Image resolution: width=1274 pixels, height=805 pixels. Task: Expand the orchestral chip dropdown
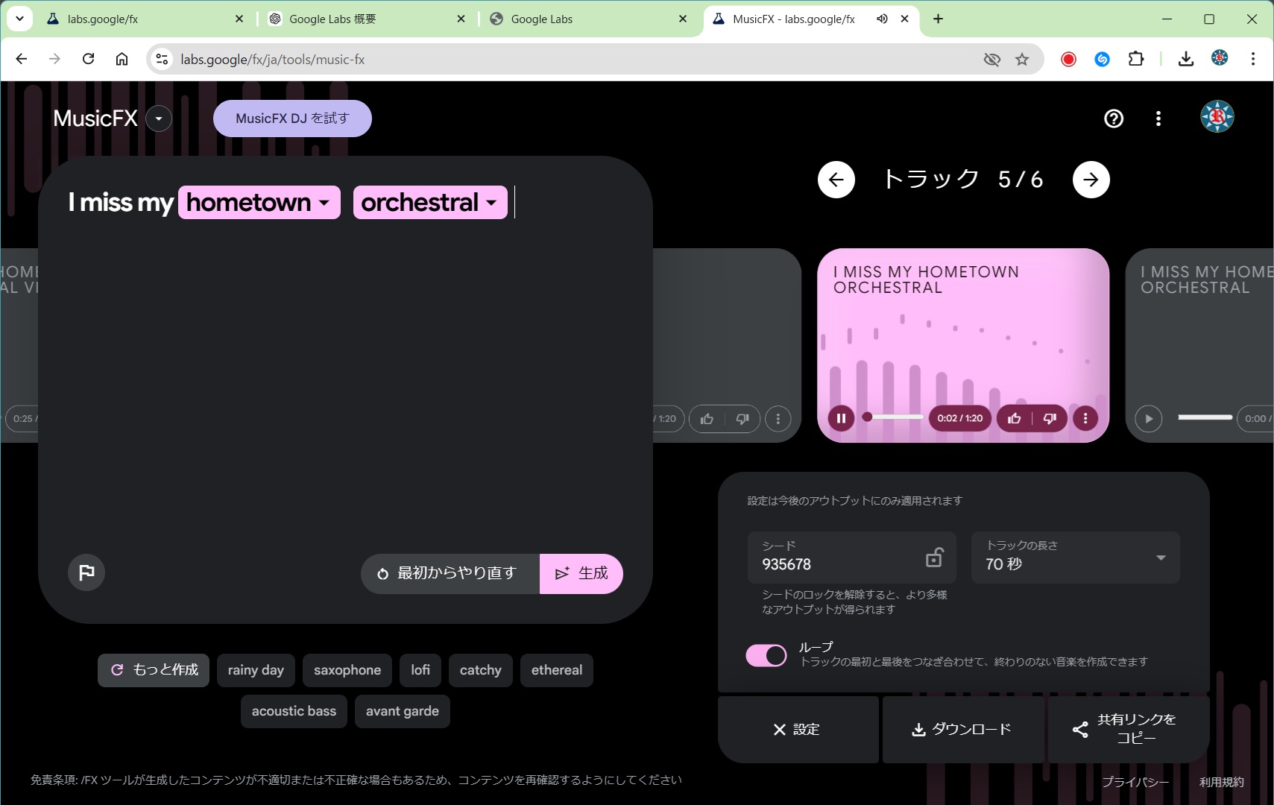(x=491, y=203)
